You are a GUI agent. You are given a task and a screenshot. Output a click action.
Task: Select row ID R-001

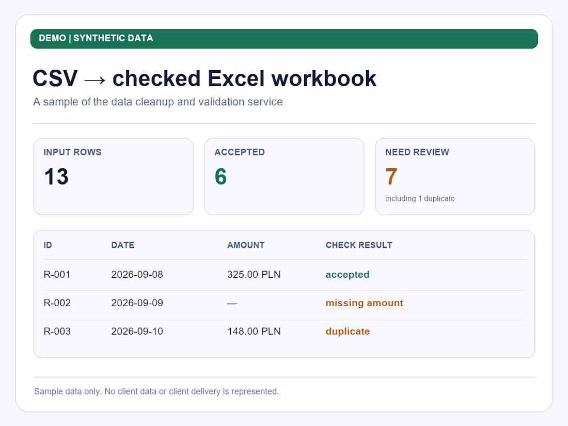57,275
